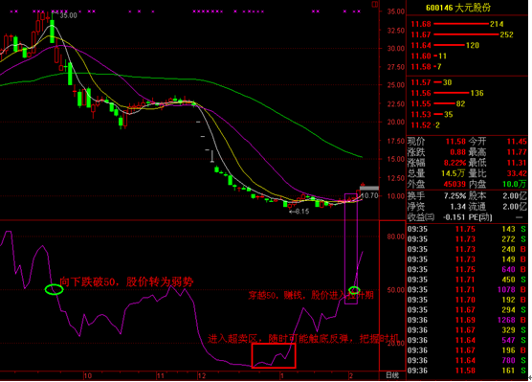This screenshot has height=382, width=532.
Task: Select the last trade at price 11.58 volume 161
Action: click(467, 371)
